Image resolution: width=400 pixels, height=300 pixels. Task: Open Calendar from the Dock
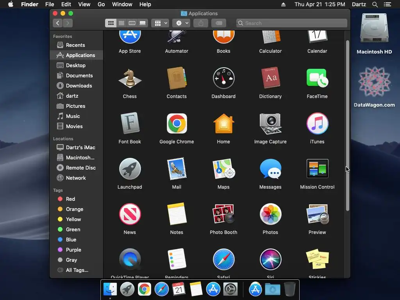(x=179, y=289)
